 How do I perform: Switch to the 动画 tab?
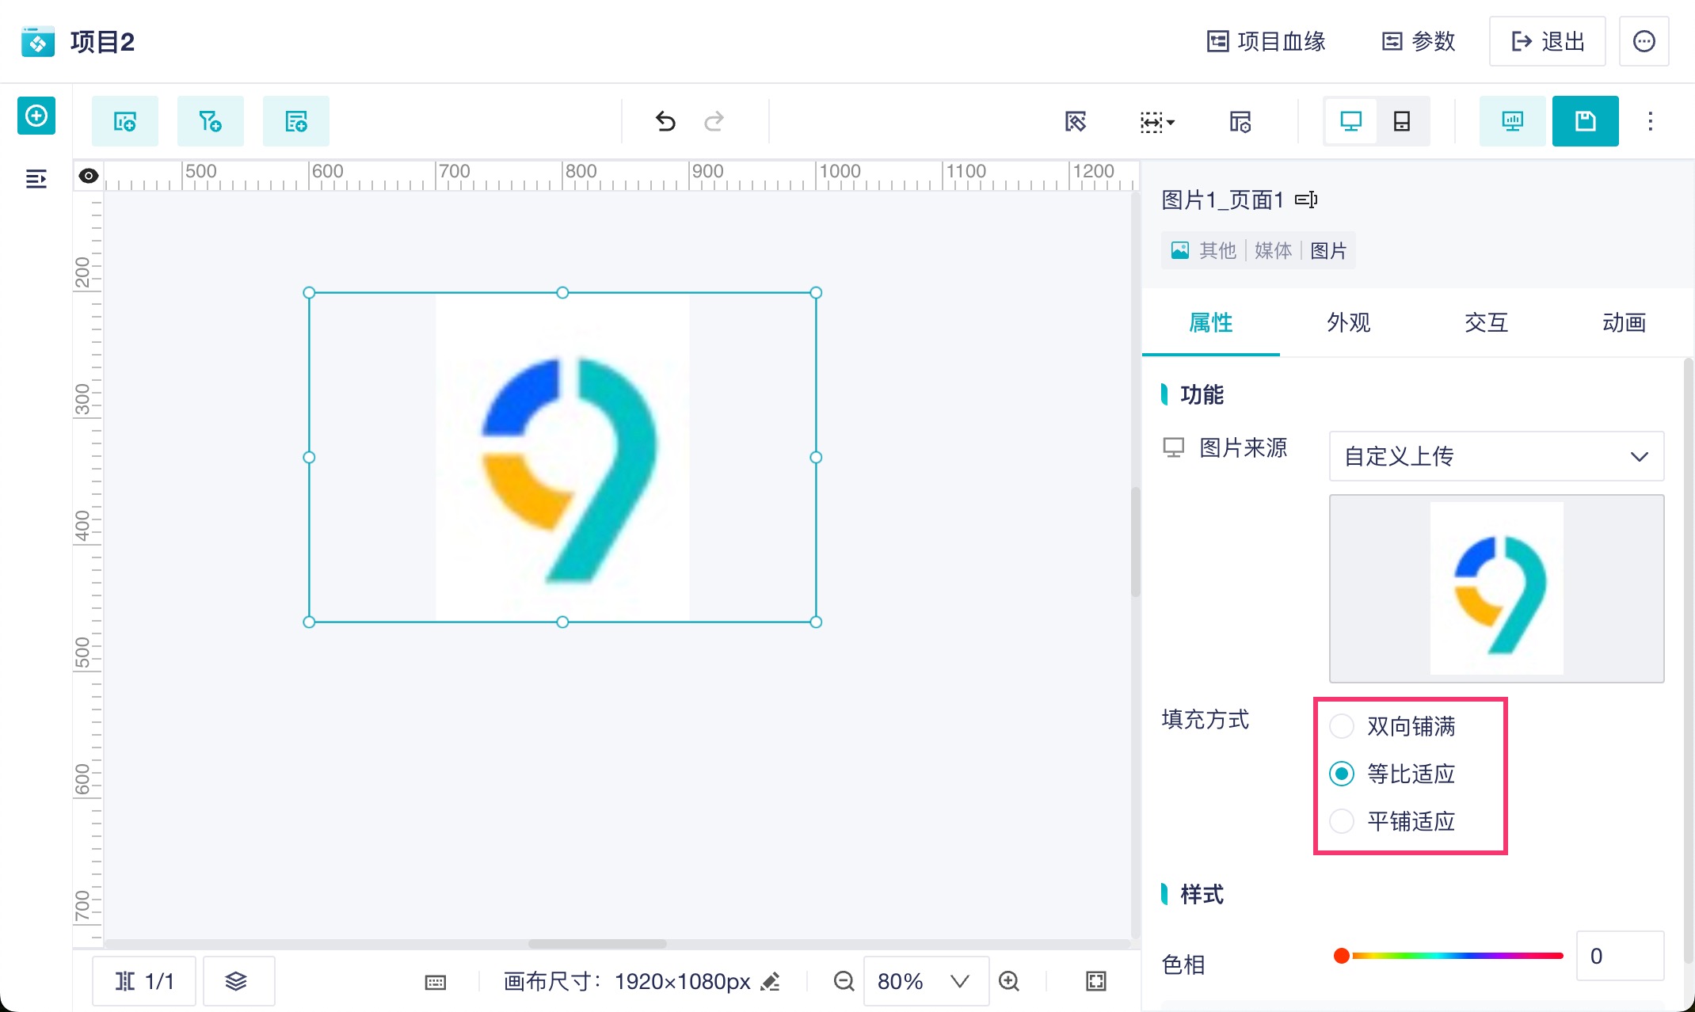pos(1624,322)
